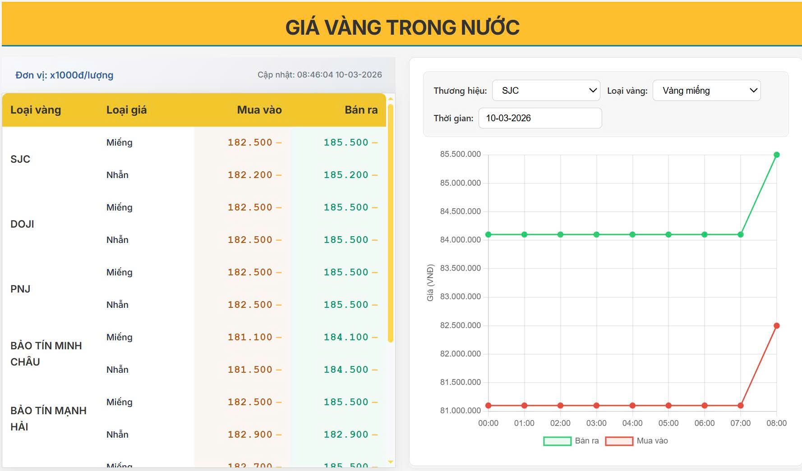The image size is (802, 471).
Task: Toggle the Bán ra legend swatch
Action: click(557, 441)
